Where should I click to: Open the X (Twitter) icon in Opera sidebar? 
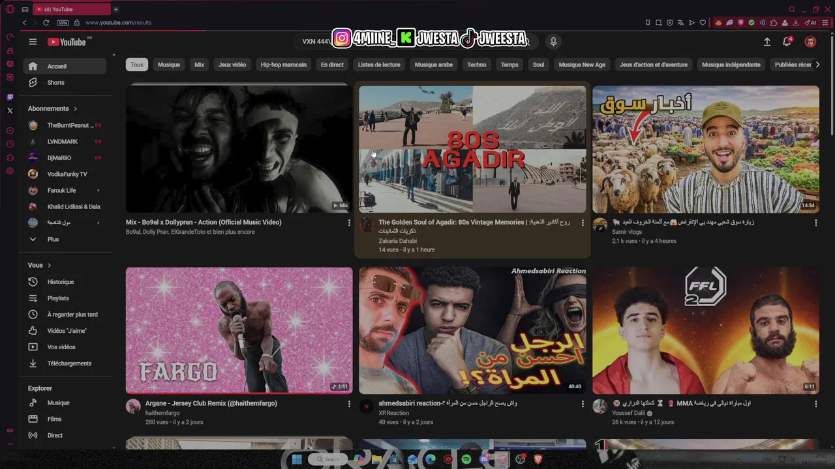pyautogui.click(x=10, y=111)
